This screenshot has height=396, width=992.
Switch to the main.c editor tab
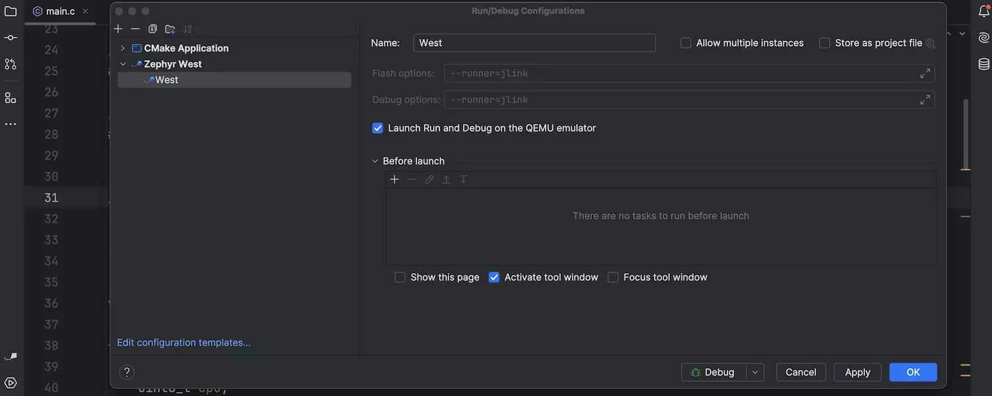[60, 11]
